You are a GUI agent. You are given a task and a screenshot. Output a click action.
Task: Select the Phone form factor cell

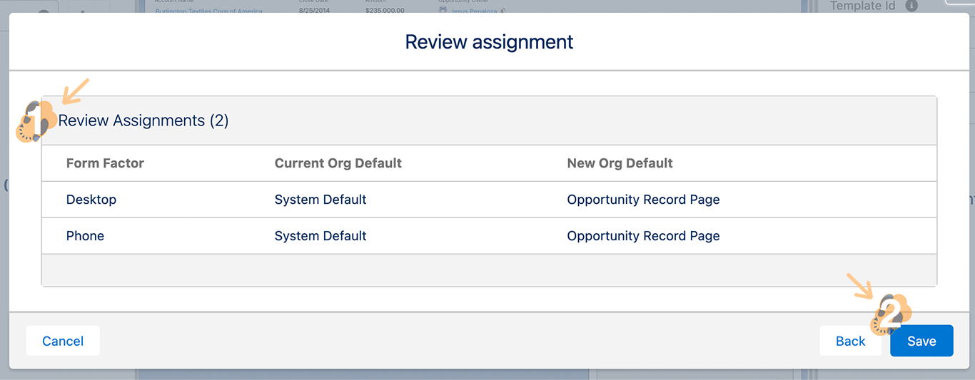(x=85, y=236)
